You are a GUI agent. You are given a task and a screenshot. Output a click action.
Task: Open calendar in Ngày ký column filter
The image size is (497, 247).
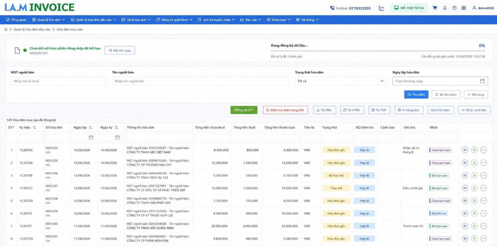coord(117,137)
